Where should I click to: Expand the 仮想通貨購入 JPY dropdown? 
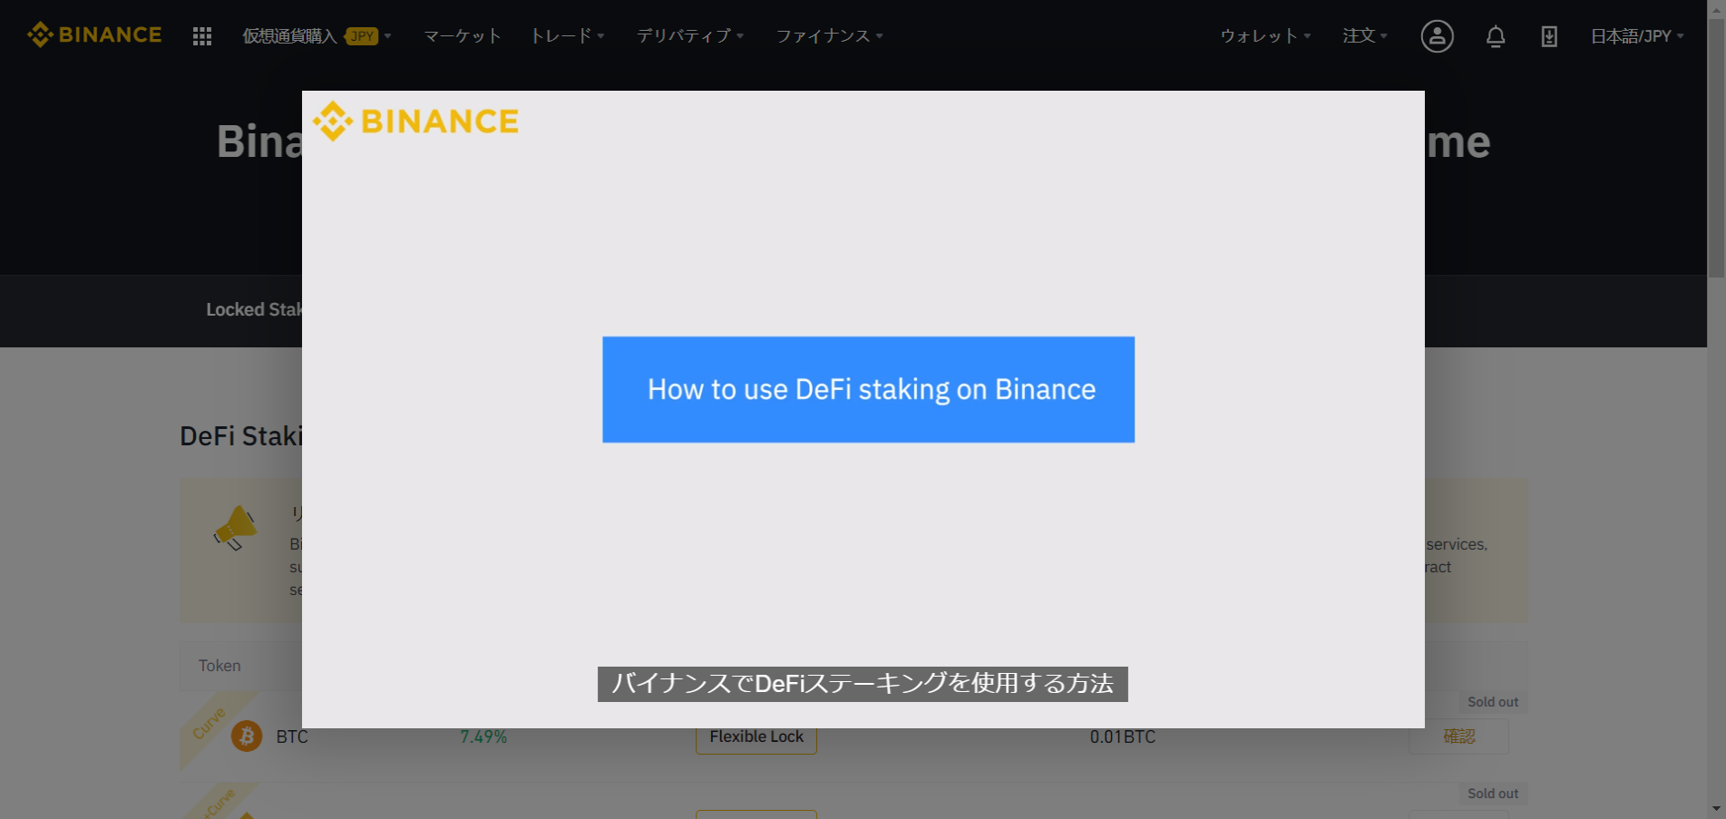click(317, 36)
